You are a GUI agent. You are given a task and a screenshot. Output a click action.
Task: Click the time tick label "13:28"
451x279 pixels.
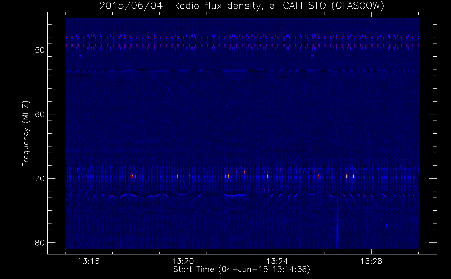(371, 261)
